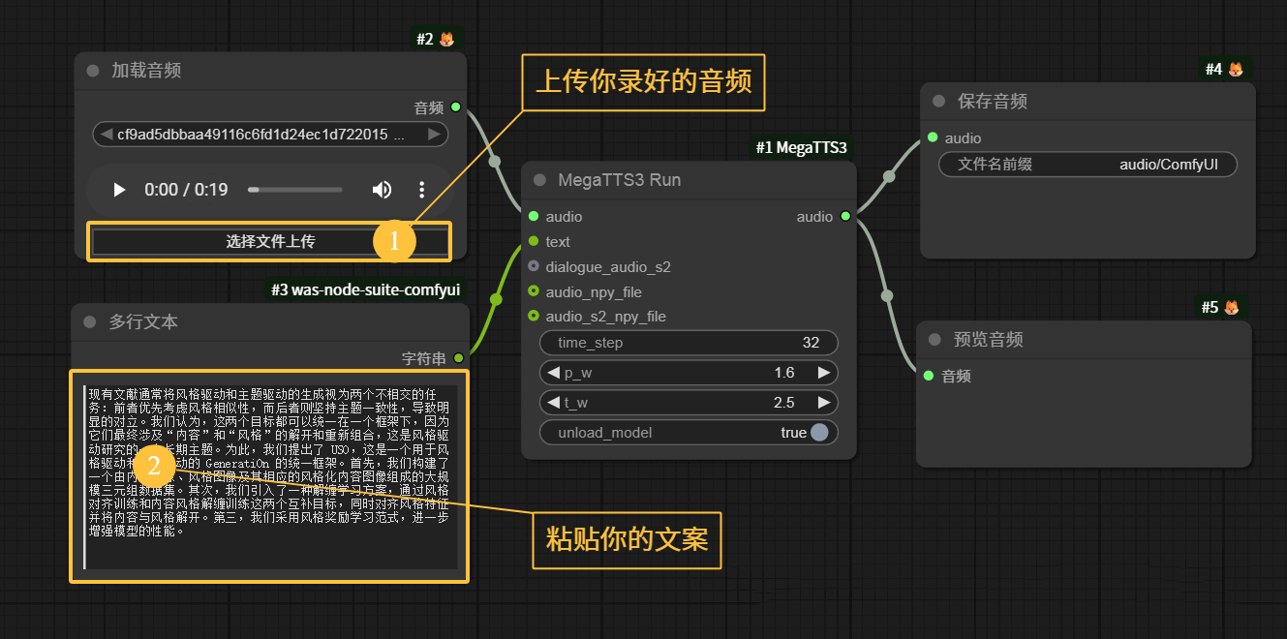Click the MegaTTS3 Run node title

pos(620,180)
